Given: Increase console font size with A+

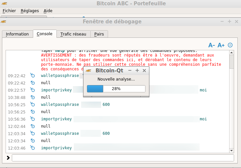Looking at the screenshot, I should (221, 45).
